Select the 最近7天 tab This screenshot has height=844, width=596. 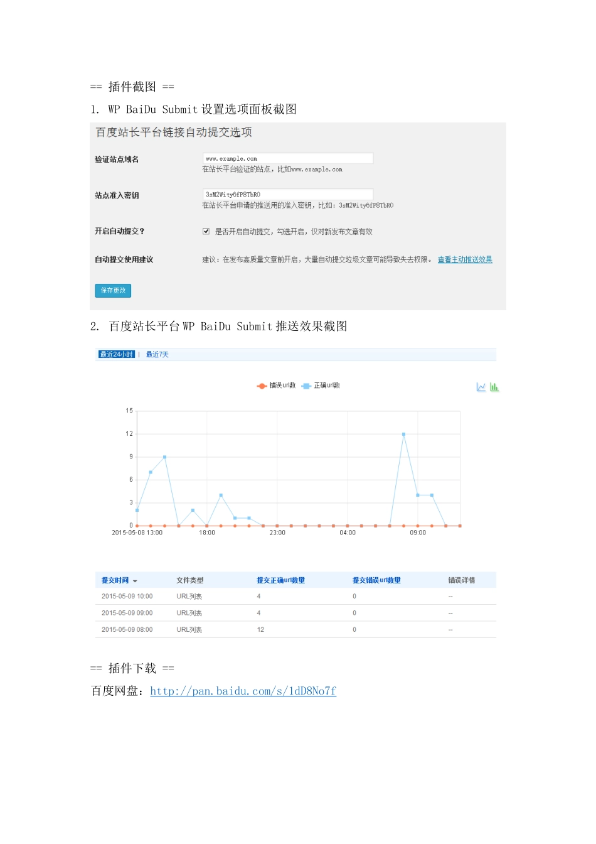(x=157, y=354)
